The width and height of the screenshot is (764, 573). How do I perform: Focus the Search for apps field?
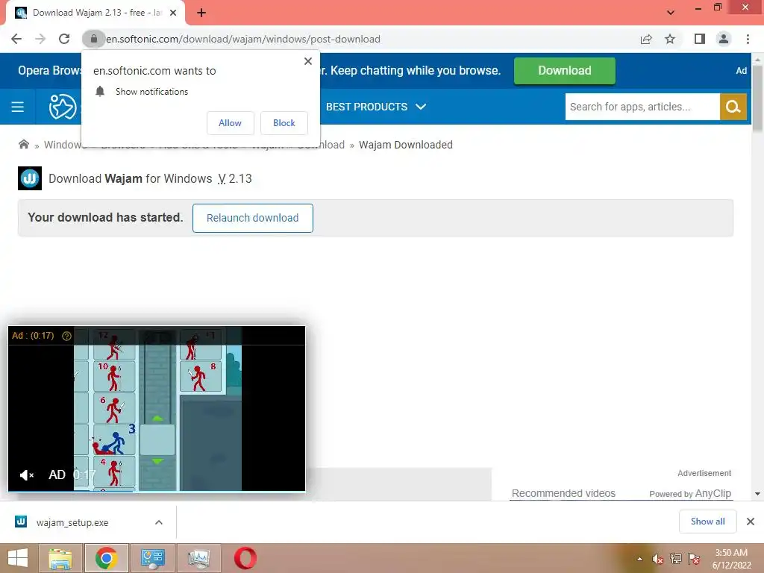[642, 107]
